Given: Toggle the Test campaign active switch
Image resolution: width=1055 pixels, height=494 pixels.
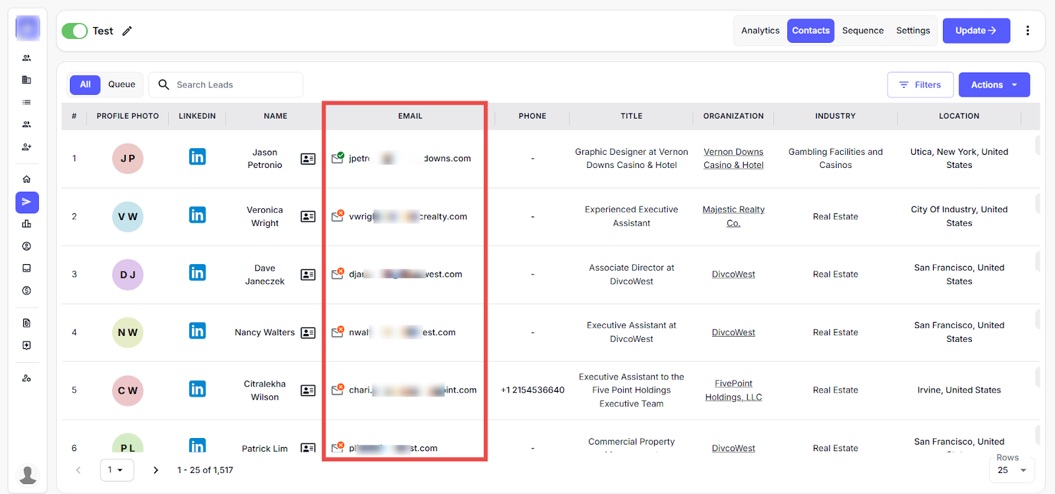Looking at the screenshot, I should coord(75,31).
